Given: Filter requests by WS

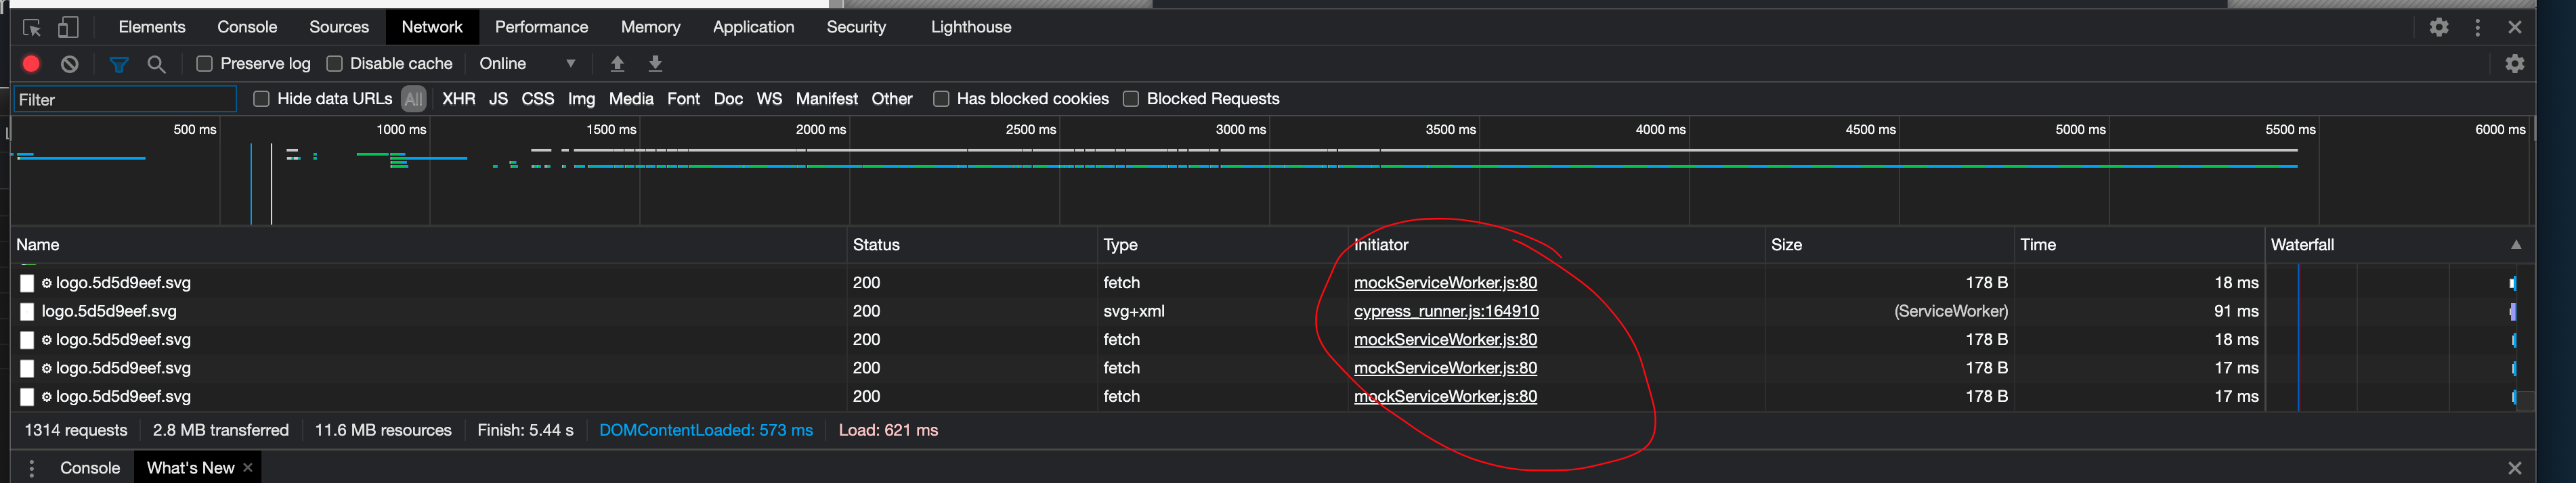Looking at the screenshot, I should pyautogui.click(x=769, y=99).
